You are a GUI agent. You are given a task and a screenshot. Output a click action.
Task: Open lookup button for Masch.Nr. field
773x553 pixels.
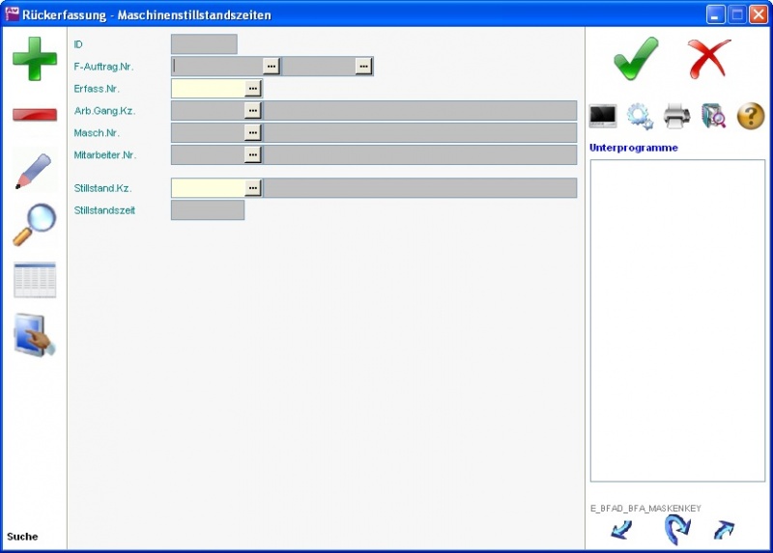253,132
